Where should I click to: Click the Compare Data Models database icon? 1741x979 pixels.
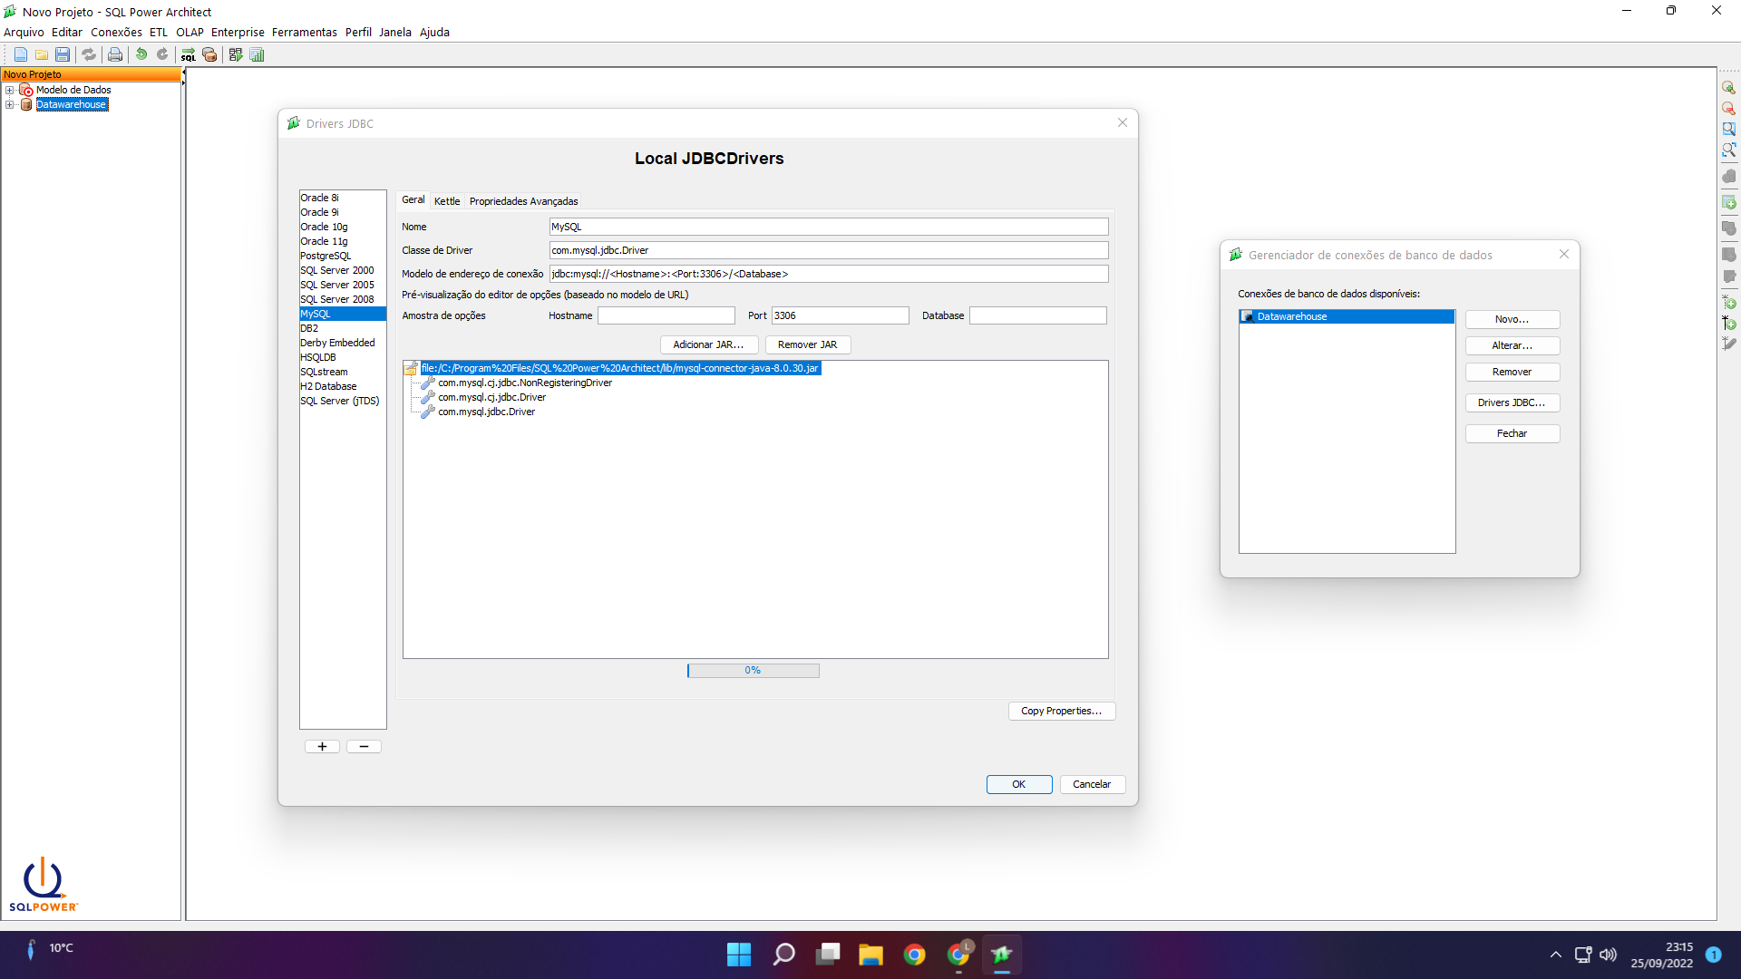[209, 54]
